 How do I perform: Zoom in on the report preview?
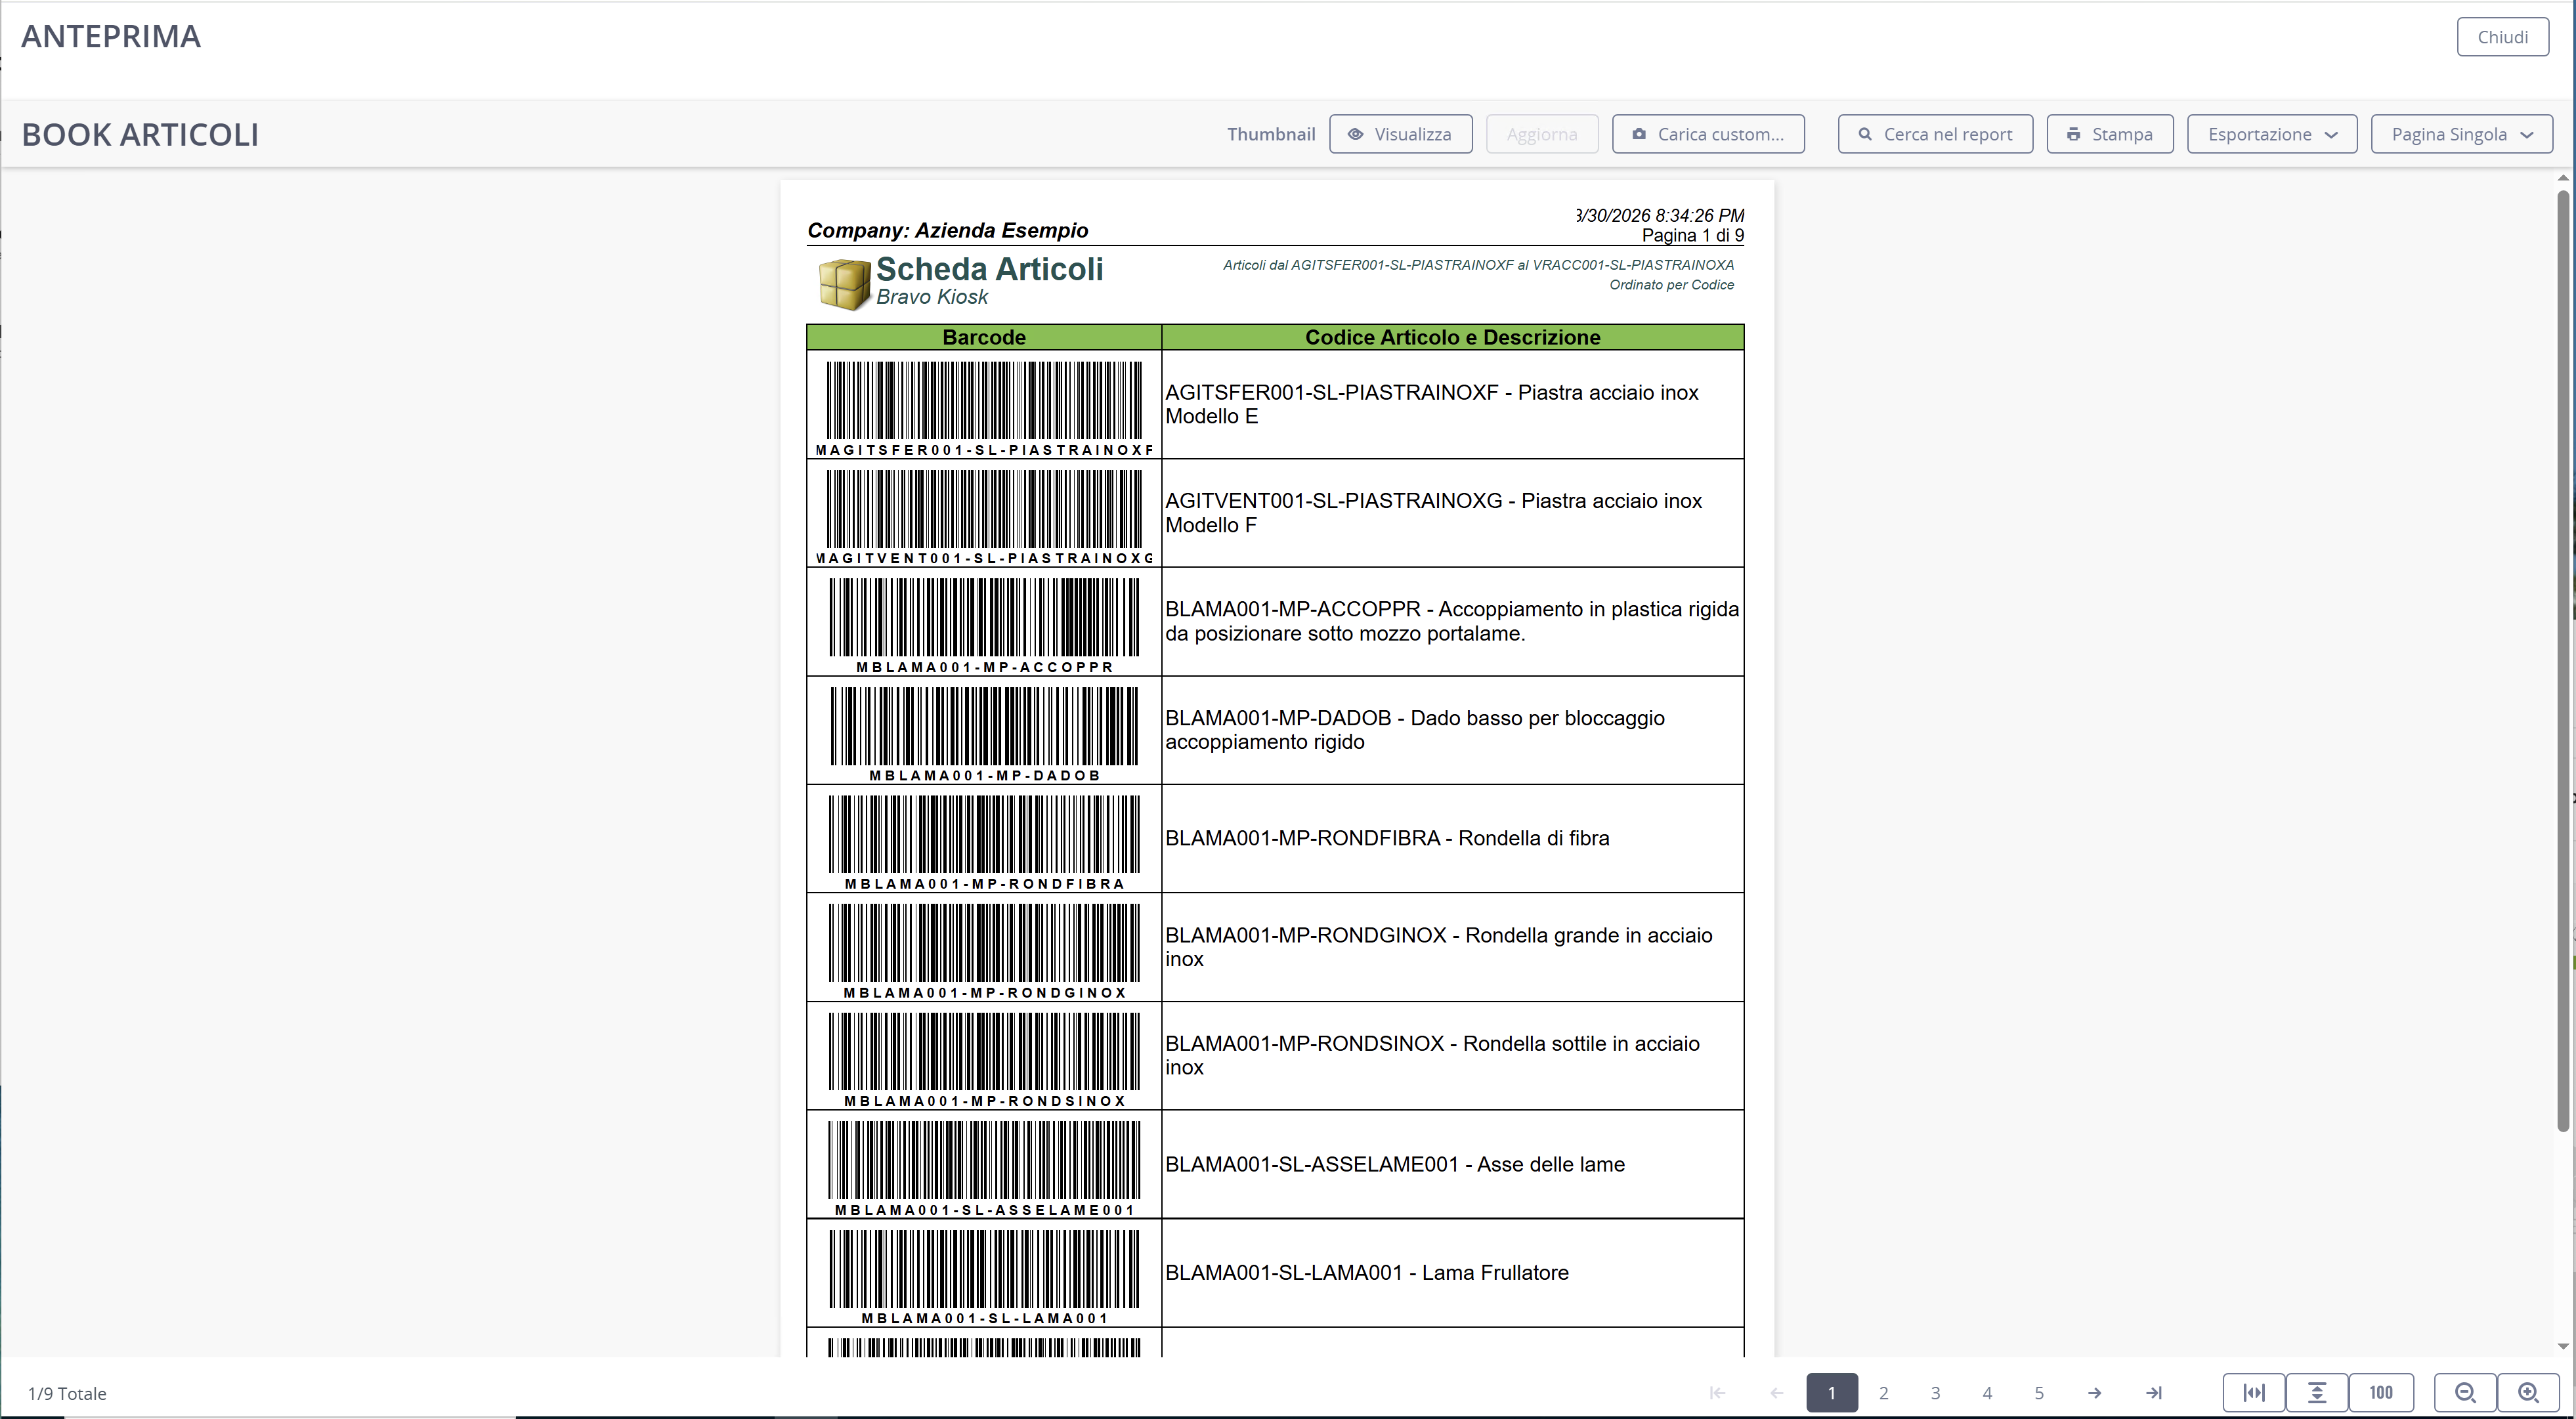point(2529,1392)
